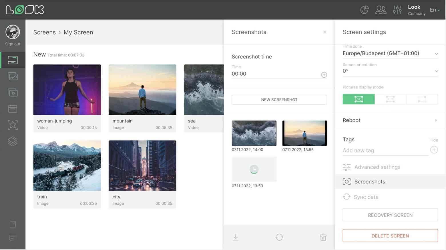Select the original size display mode
The image size is (446, 250).
pos(422,99)
